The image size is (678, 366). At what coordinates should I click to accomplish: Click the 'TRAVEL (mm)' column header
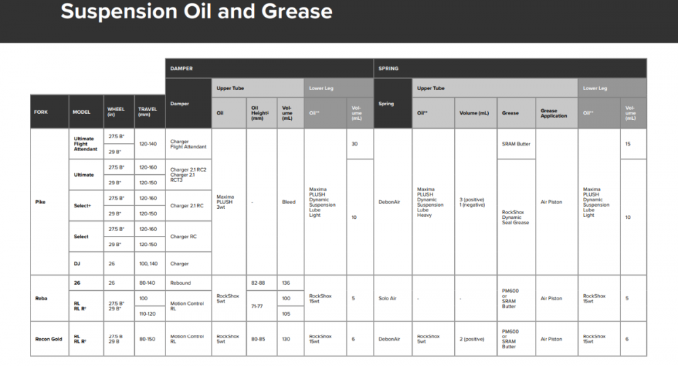[x=150, y=112]
